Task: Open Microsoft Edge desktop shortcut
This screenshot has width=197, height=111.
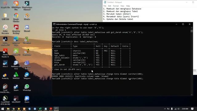Action: pyautogui.click(x=16, y=41)
